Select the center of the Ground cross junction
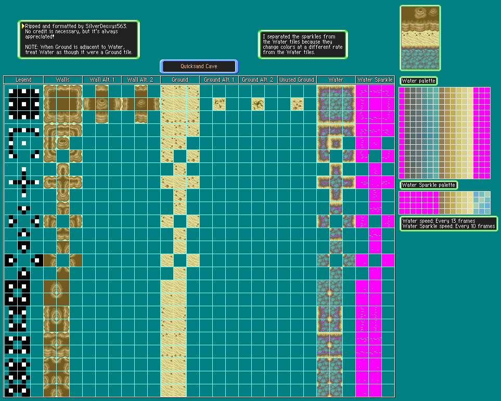The width and height of the screenshot is (501, 401). point(180,182)
